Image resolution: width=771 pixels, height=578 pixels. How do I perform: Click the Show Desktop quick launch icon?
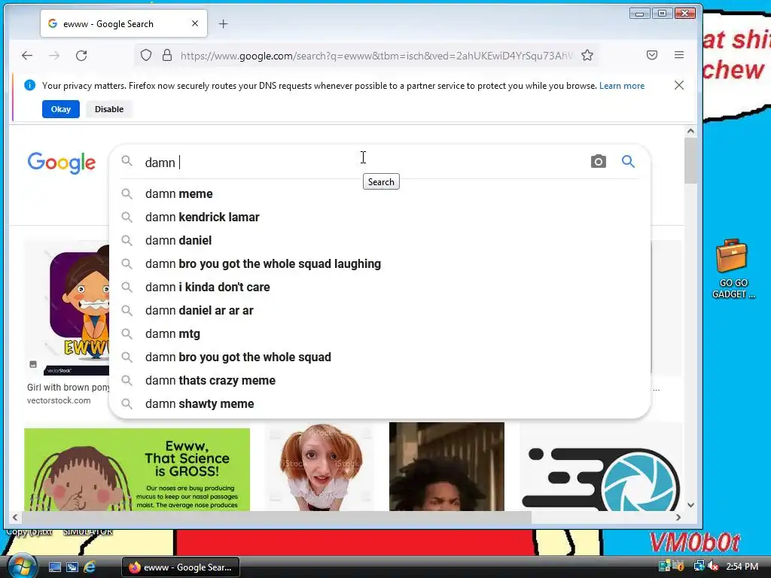[54, 567]
